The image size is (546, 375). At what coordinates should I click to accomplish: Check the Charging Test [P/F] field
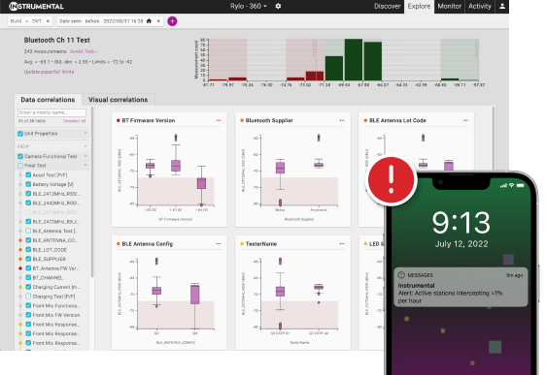tap(28, 297)
